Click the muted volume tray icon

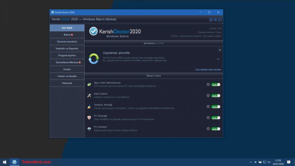click(x=269, y=162)
